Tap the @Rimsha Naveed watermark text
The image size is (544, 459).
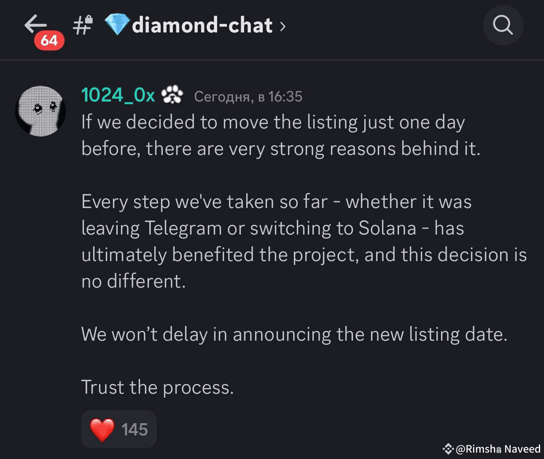[x=498, y=449]
